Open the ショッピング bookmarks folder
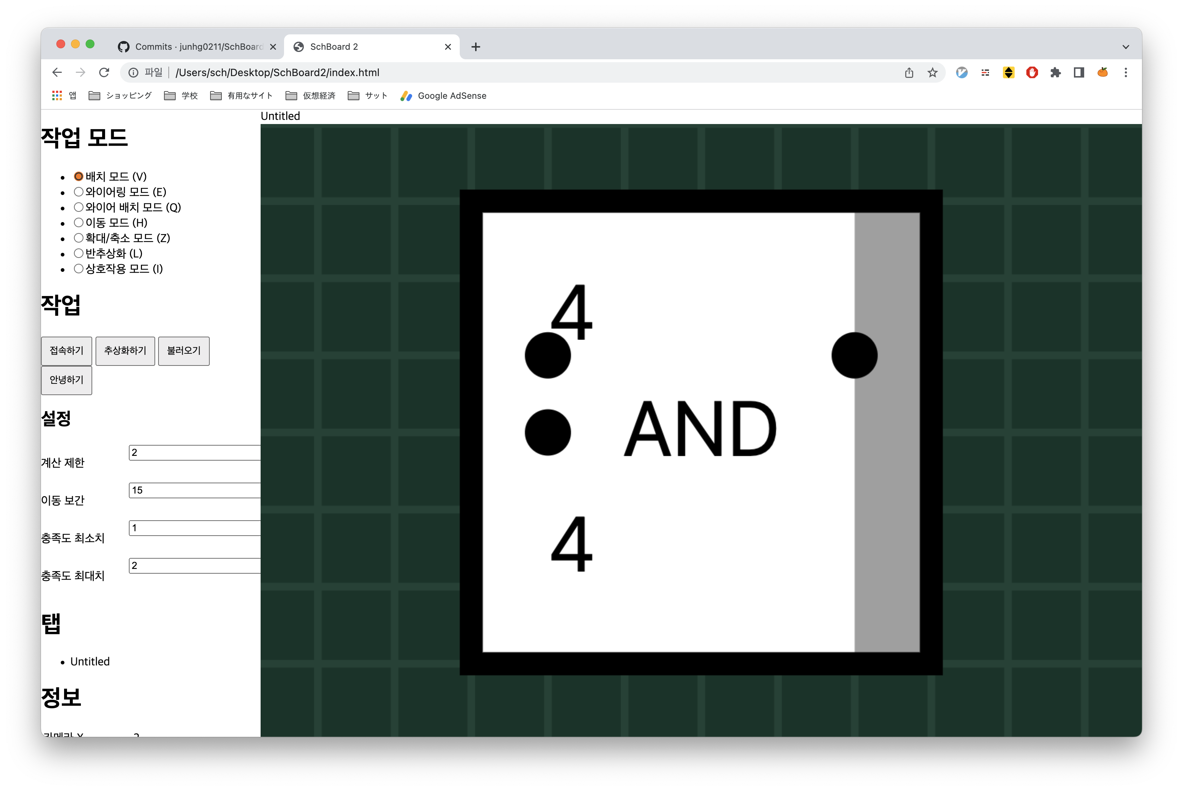This screenshot has width=1183, height=791. tap(120, 96)
